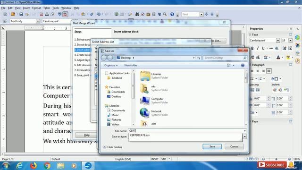Toggle the AutoSpellcheck toolbar icon

pyautogui.click(x=65, y=14)
